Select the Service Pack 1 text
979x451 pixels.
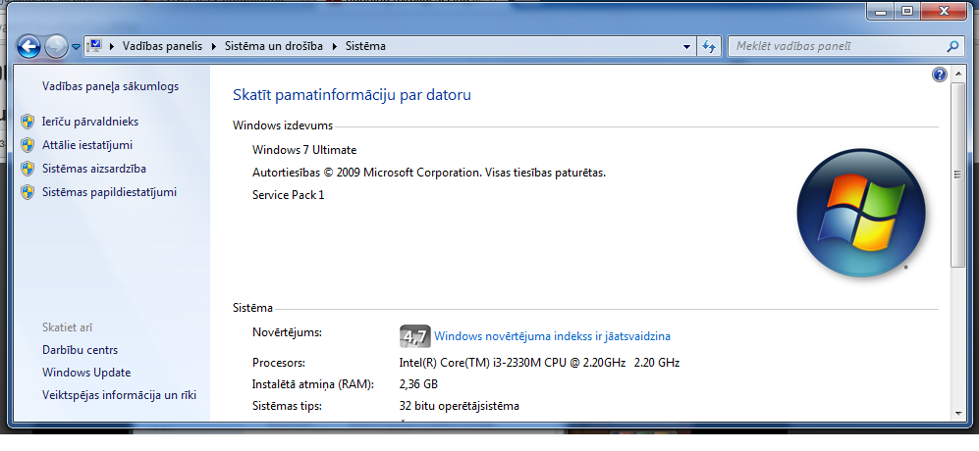pos(289,195)
